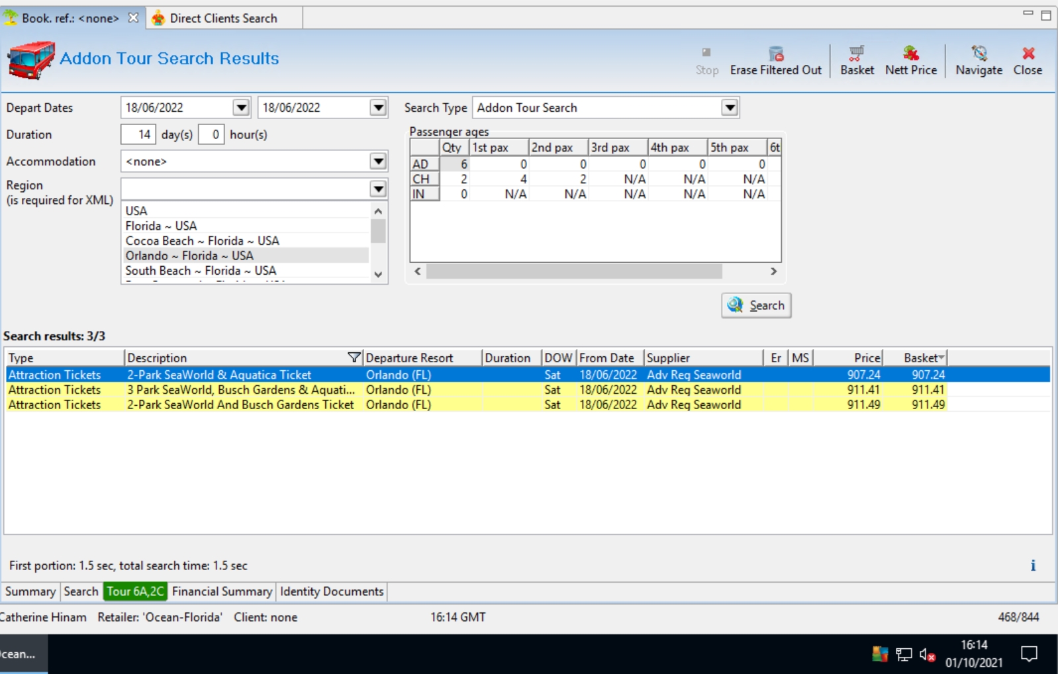Click the Type column header
1058x674 pixels.
64,358
